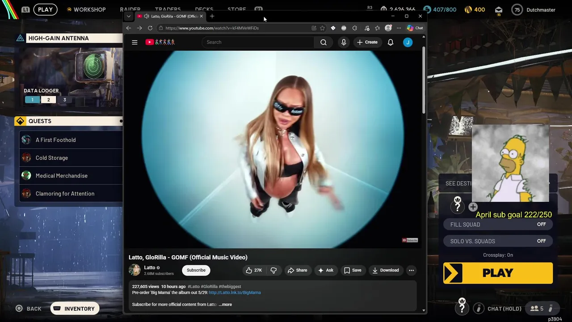This screenshot has width=572, height=322.
Task: Open a new browser tab
Action: pos(212,16)
